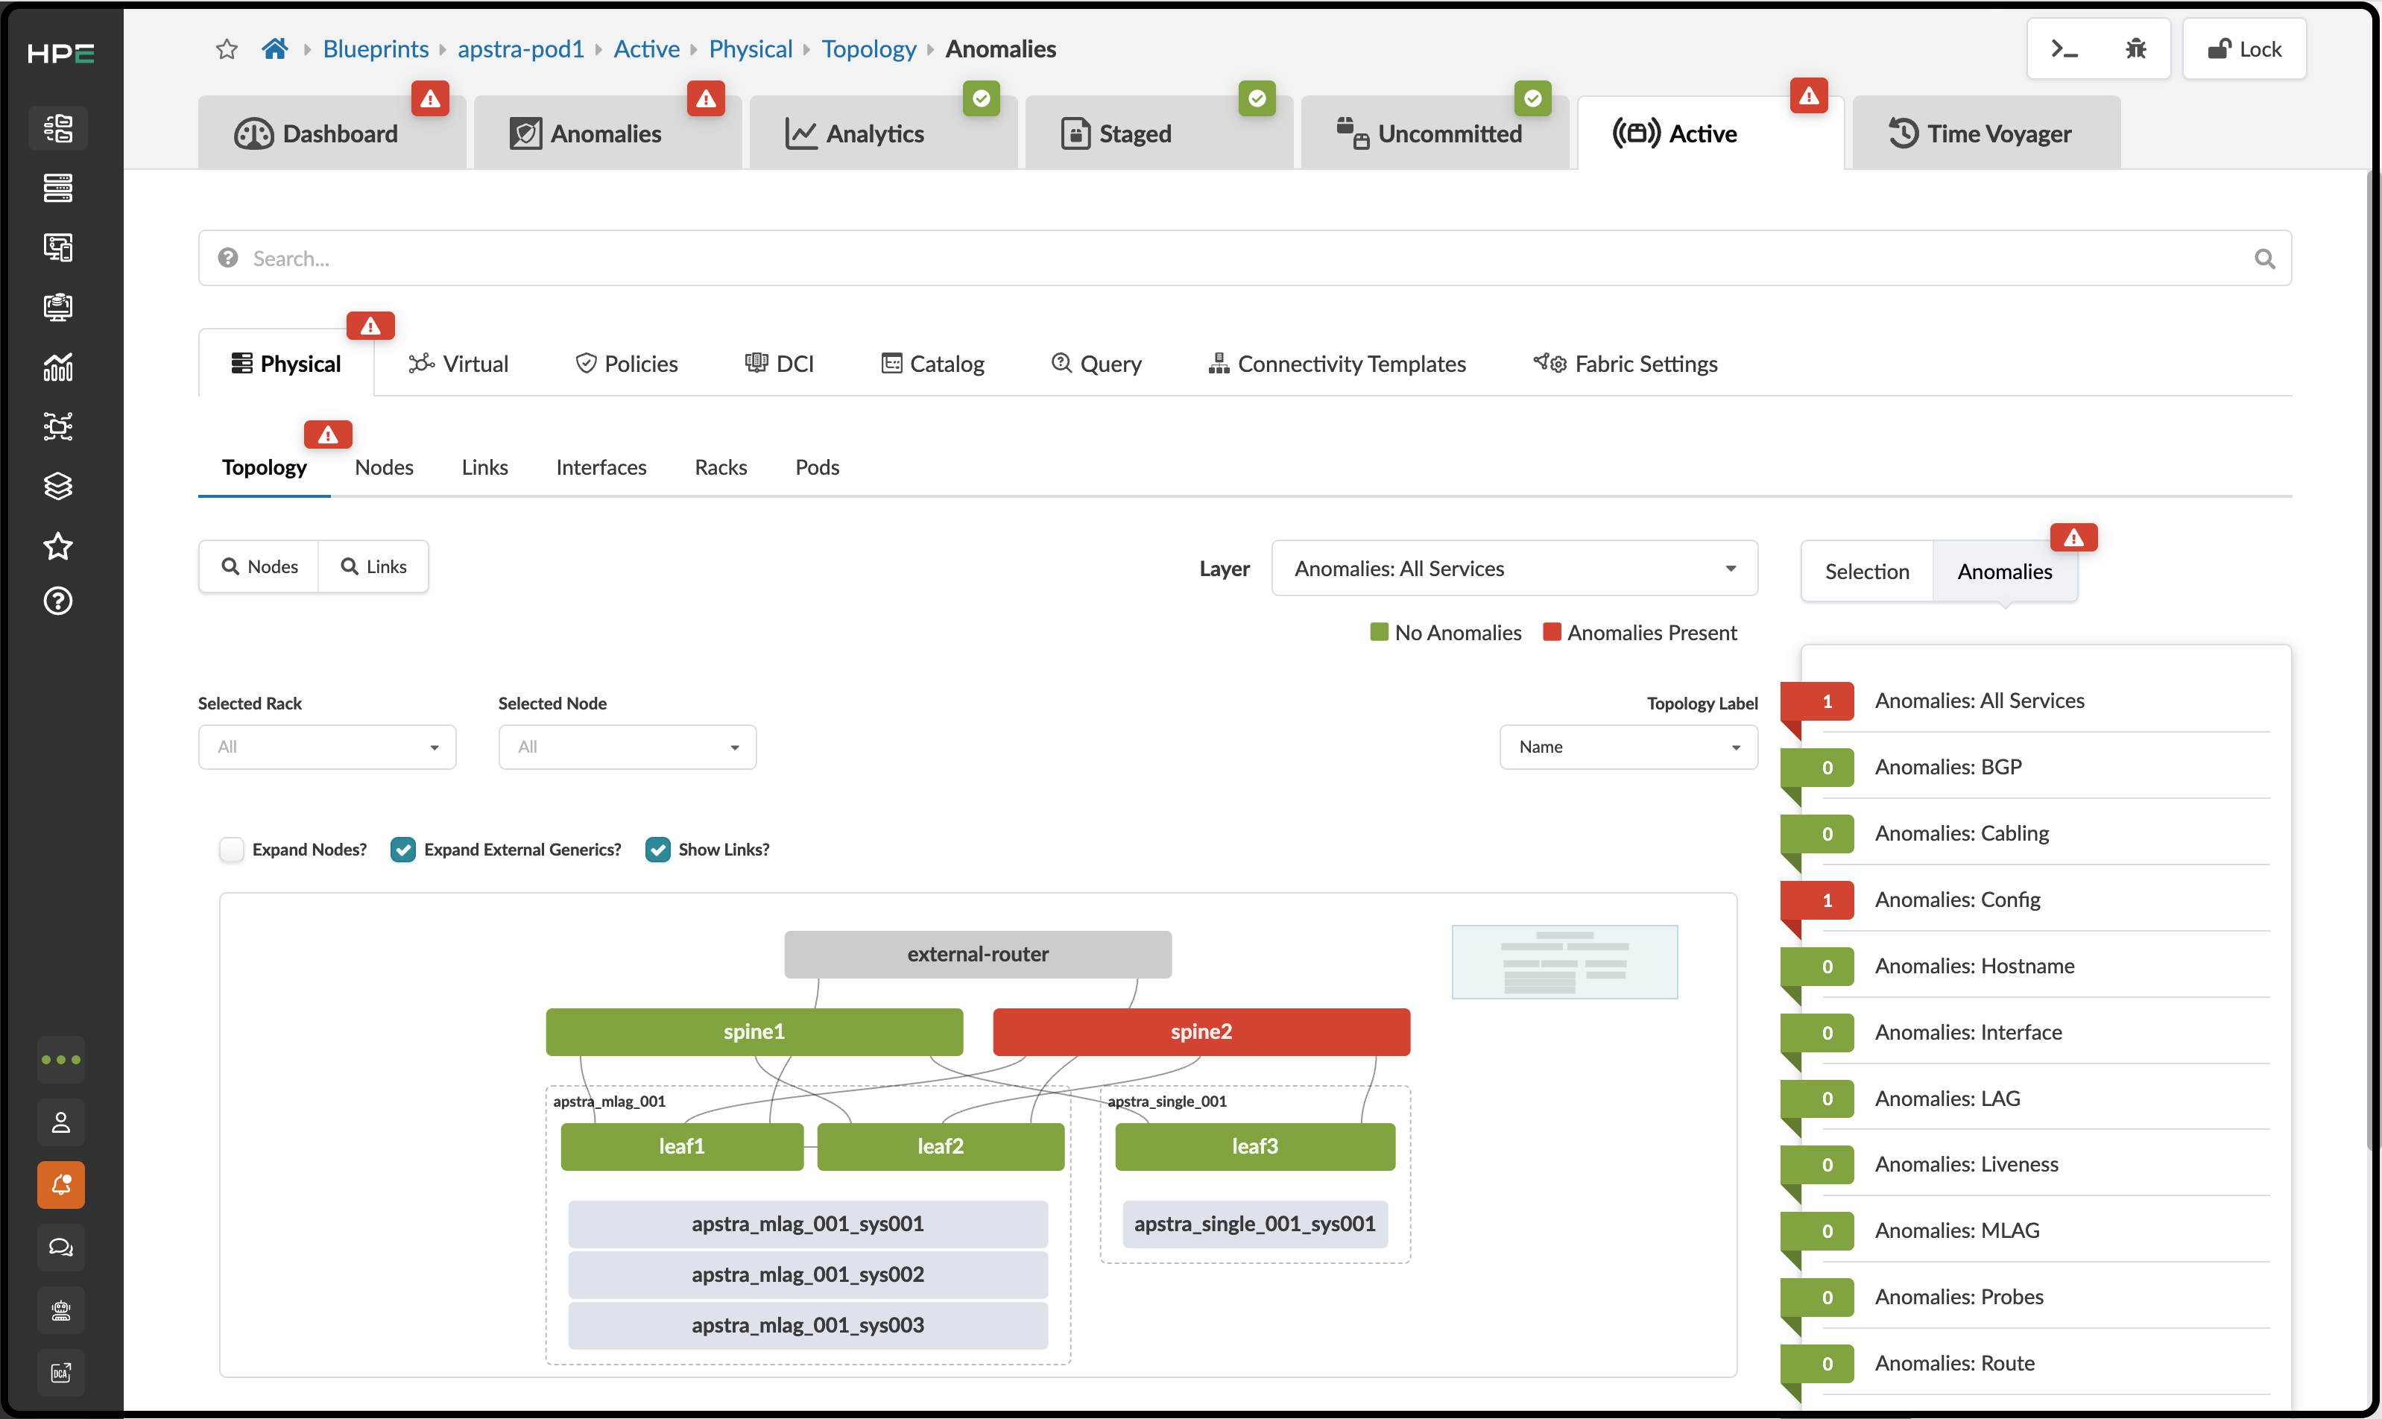Switch to the Selection panel toggle
Image resolution: width=2382 pixels, height=1419 pixels.
pyautogui.click(x=1866, y=572)
